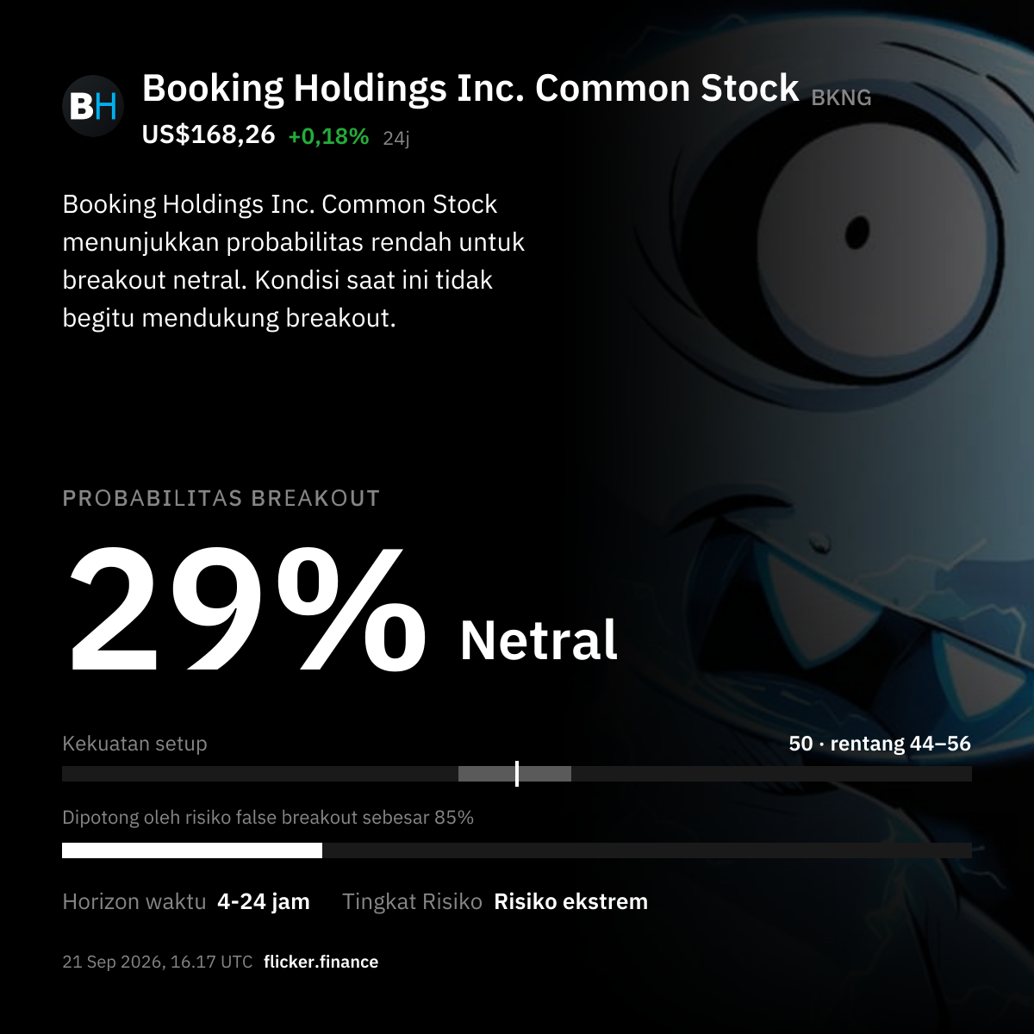Click the false breakout risk 85% text

click(x=268, y=817)
